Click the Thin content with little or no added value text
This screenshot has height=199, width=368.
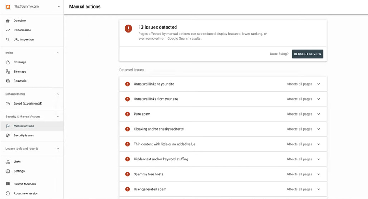[164, 144]
